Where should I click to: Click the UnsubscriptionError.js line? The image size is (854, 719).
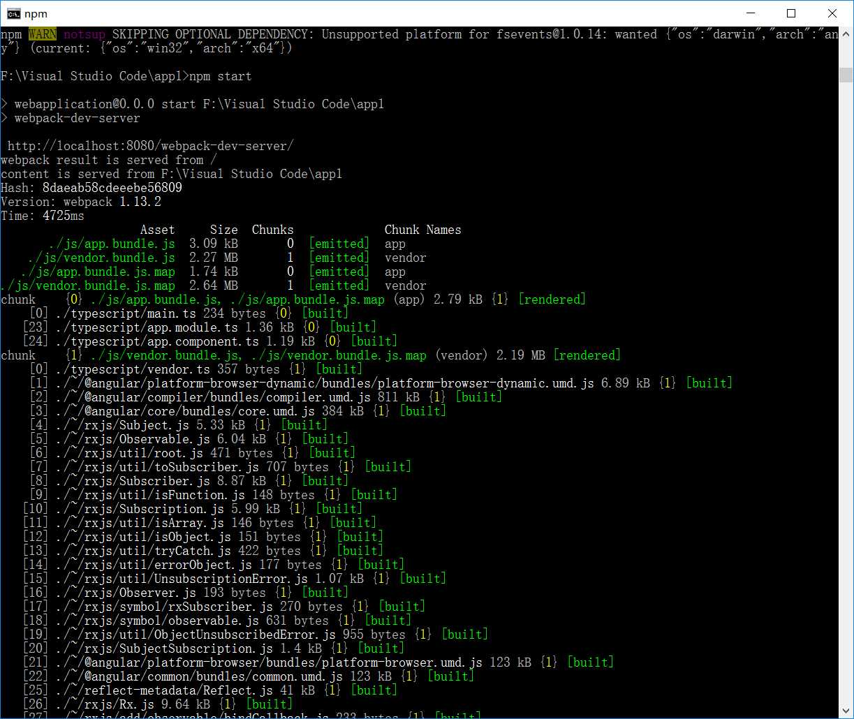(x=234, y=579)
